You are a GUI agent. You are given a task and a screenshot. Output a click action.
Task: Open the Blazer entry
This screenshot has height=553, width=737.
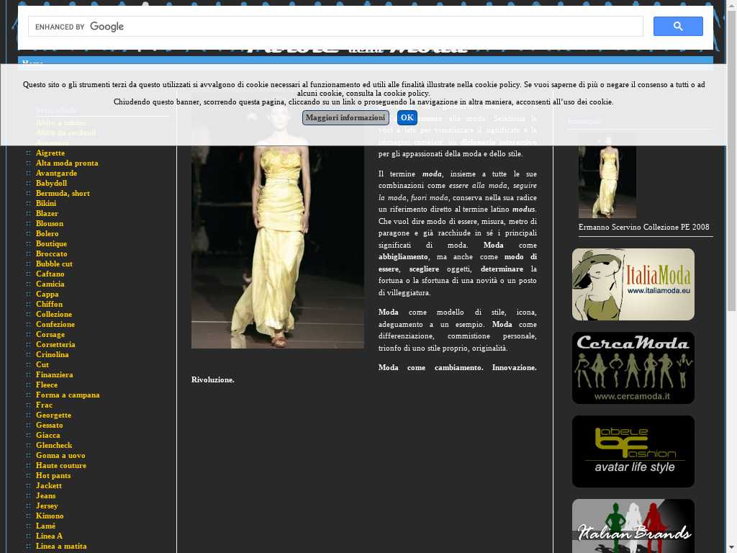pyautogui.click(x=47, y=213)
